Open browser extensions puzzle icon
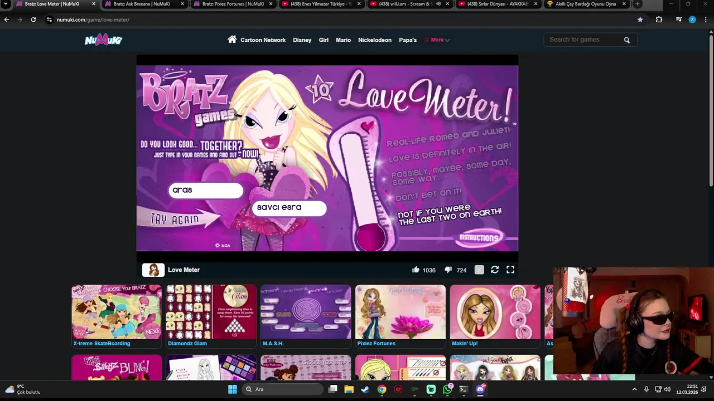The height and width of the screenshot is (401, 714). point(659,19)
